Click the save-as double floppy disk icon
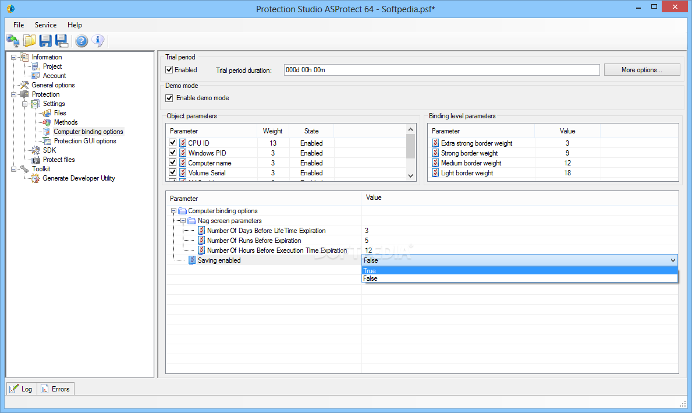The image size is (692, 413). pyautogui.click(x=61, y=41)
